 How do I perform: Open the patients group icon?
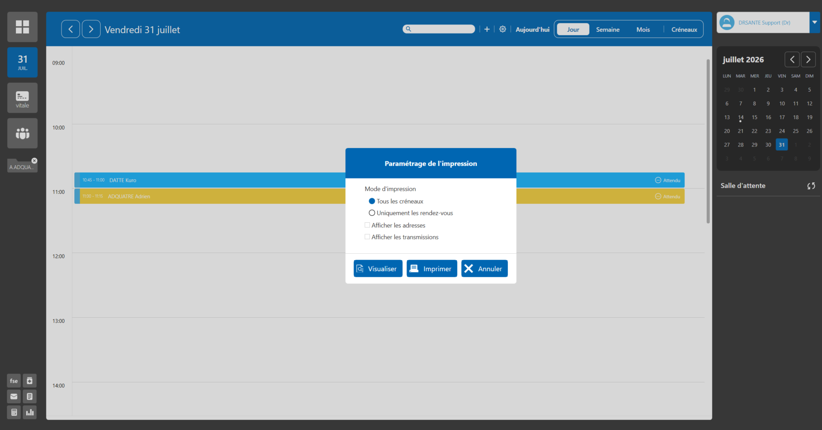[x=22, y=133]
